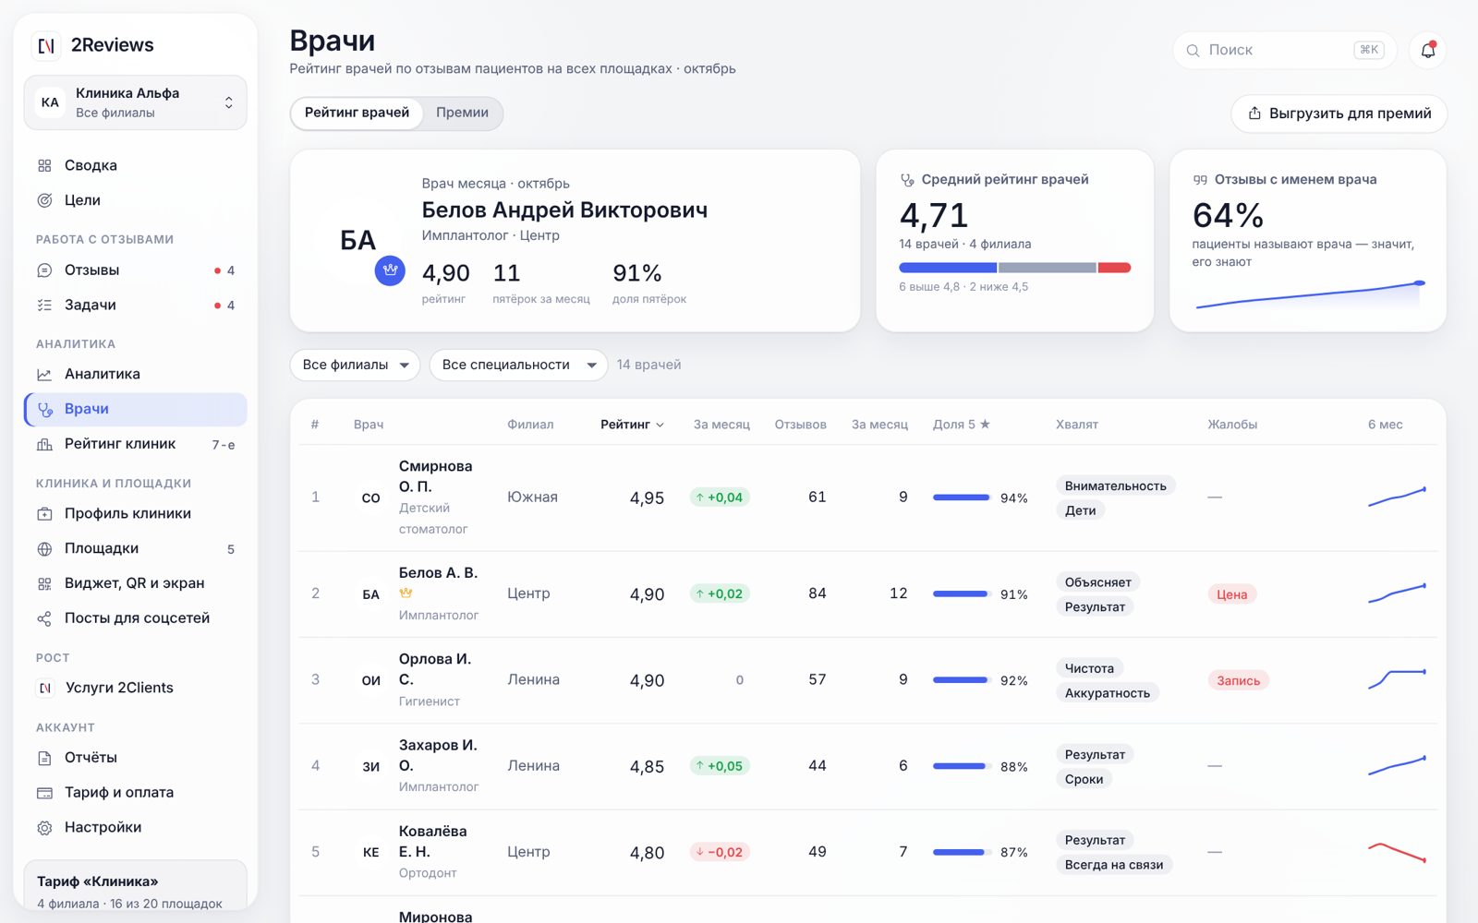Click the Дети praise tag

1080,510
